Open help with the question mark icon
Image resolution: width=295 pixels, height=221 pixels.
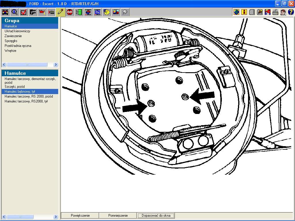(x=291, y=12)
